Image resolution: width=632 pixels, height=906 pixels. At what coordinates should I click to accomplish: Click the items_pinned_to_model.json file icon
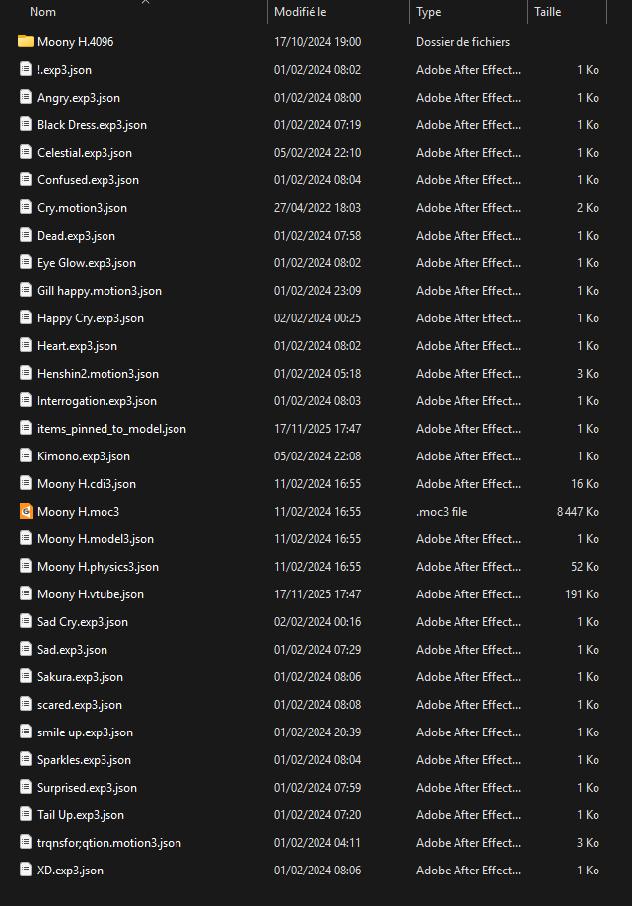tap(26, 429)
